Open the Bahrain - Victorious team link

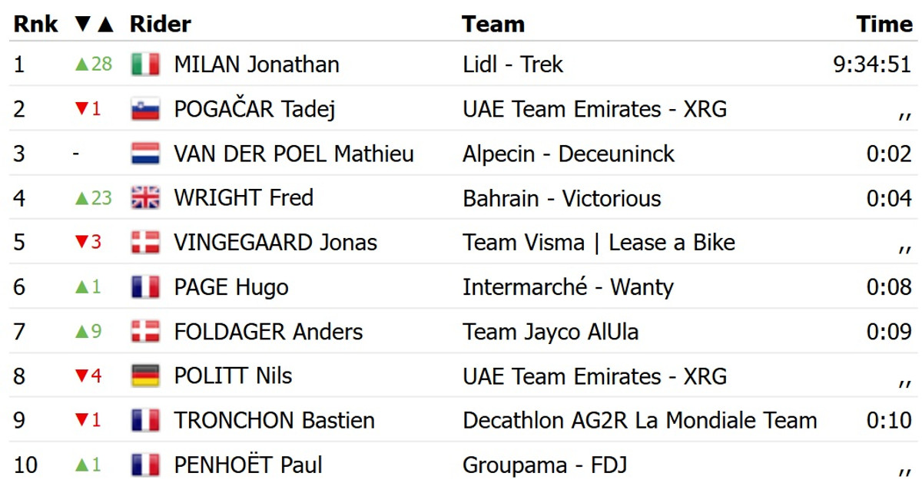(561, 198)
